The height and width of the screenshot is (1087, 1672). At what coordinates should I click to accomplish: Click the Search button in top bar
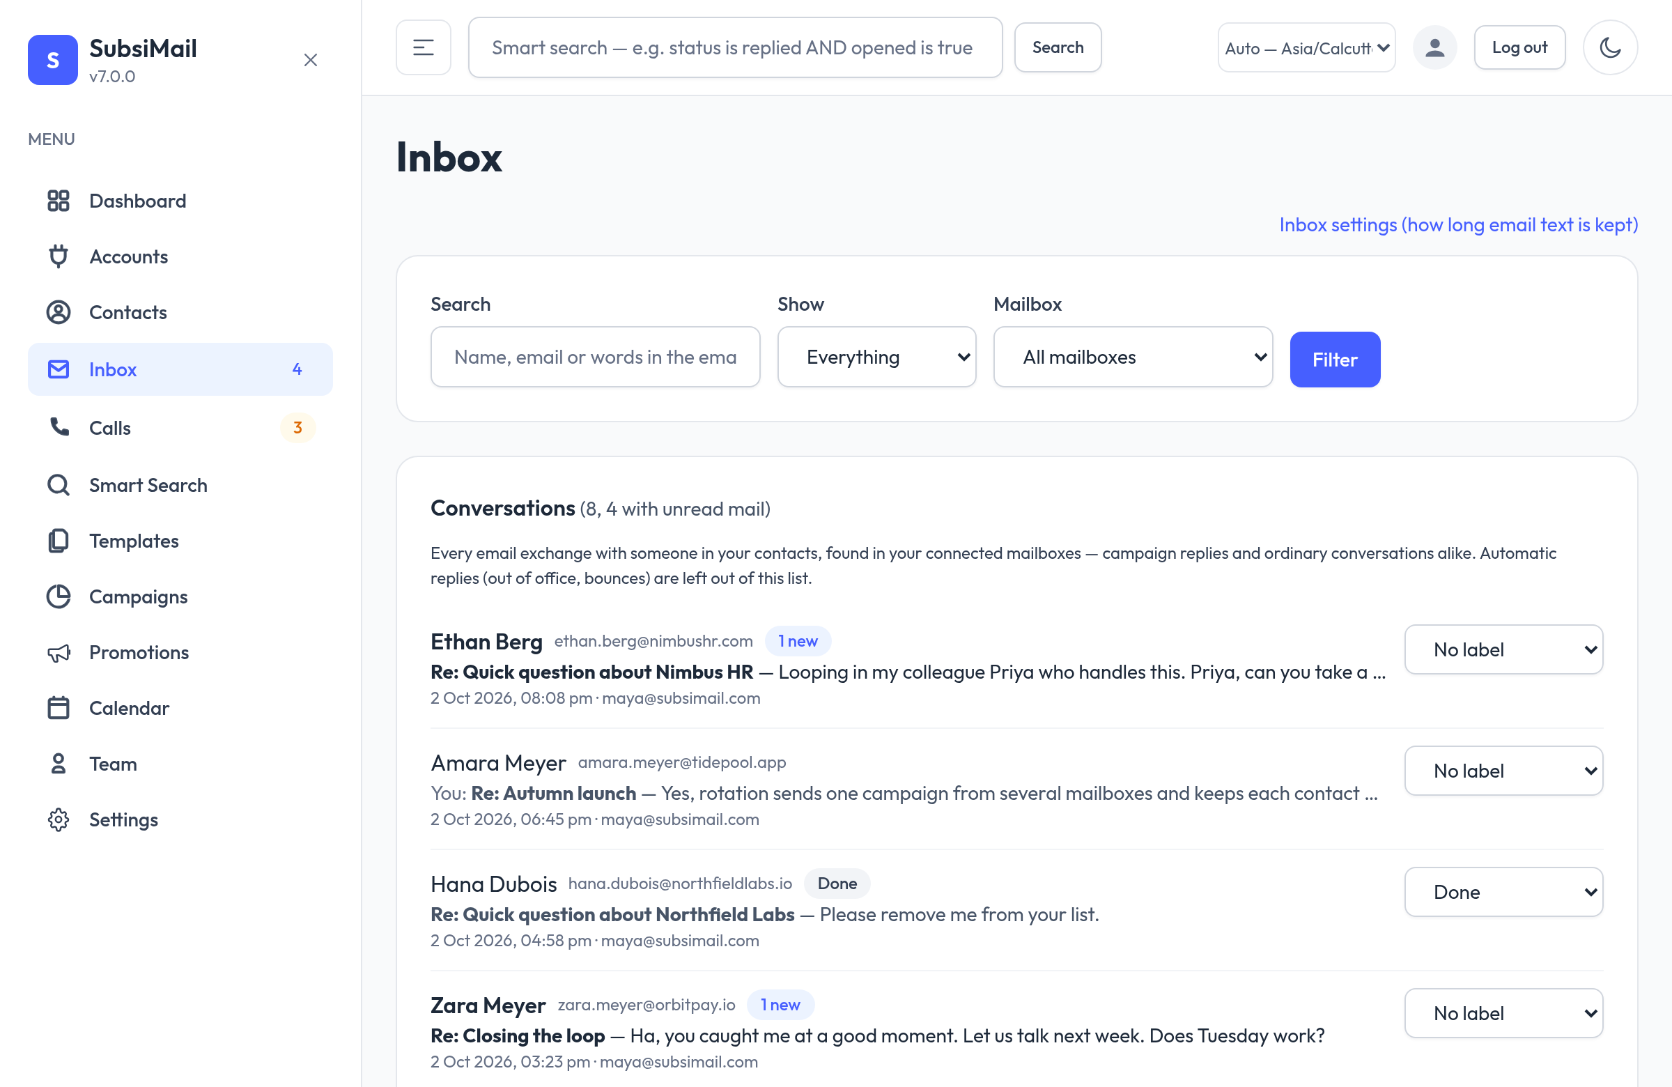tap(1058, 47)
